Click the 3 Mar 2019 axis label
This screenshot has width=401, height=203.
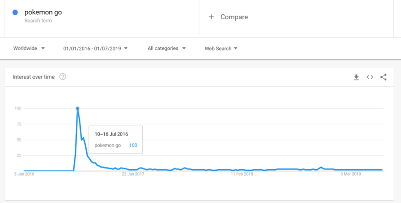tap(351, 174)
